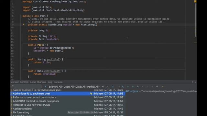This screenshot has height=116, width=207.
Task: Click the yellow inspection status square indicator
Action: click(x=195, y=1)
